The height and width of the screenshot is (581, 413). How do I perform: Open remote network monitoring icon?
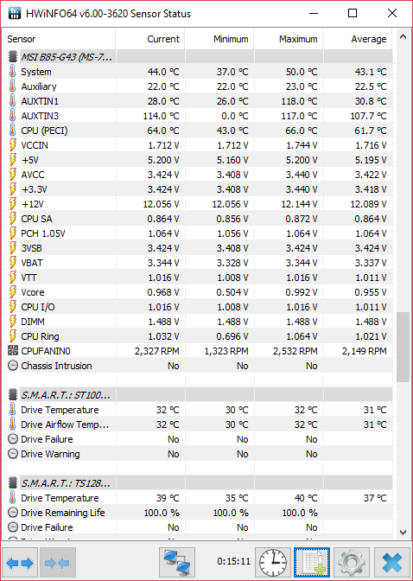pyautogui.click(x=177, y=563)
